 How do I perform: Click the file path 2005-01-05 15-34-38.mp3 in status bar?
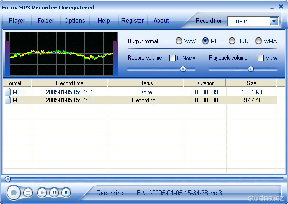(179, 193)
